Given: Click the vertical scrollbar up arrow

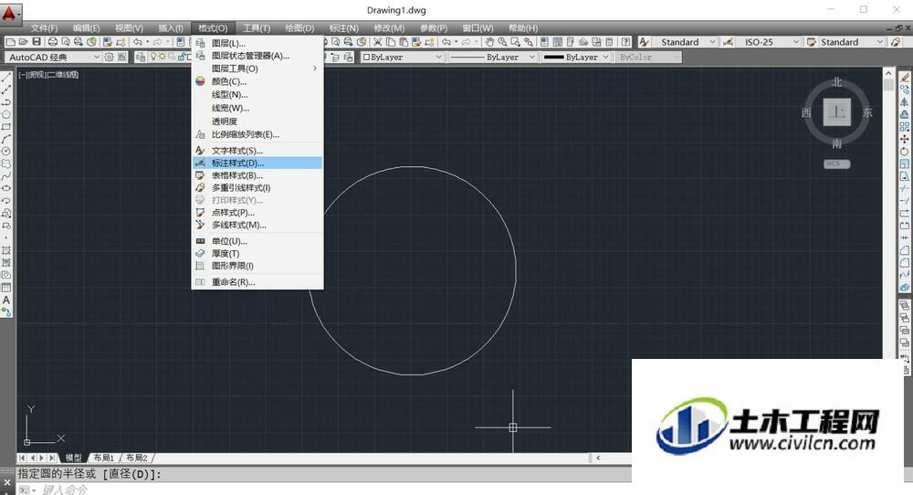Looking at the screenshot, I should tap(888, 73).
